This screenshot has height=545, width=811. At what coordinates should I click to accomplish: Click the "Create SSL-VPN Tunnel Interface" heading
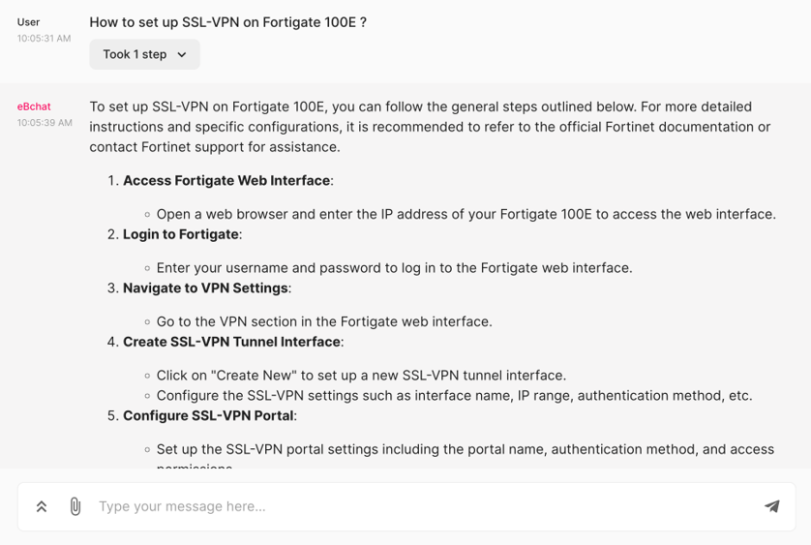231,342
